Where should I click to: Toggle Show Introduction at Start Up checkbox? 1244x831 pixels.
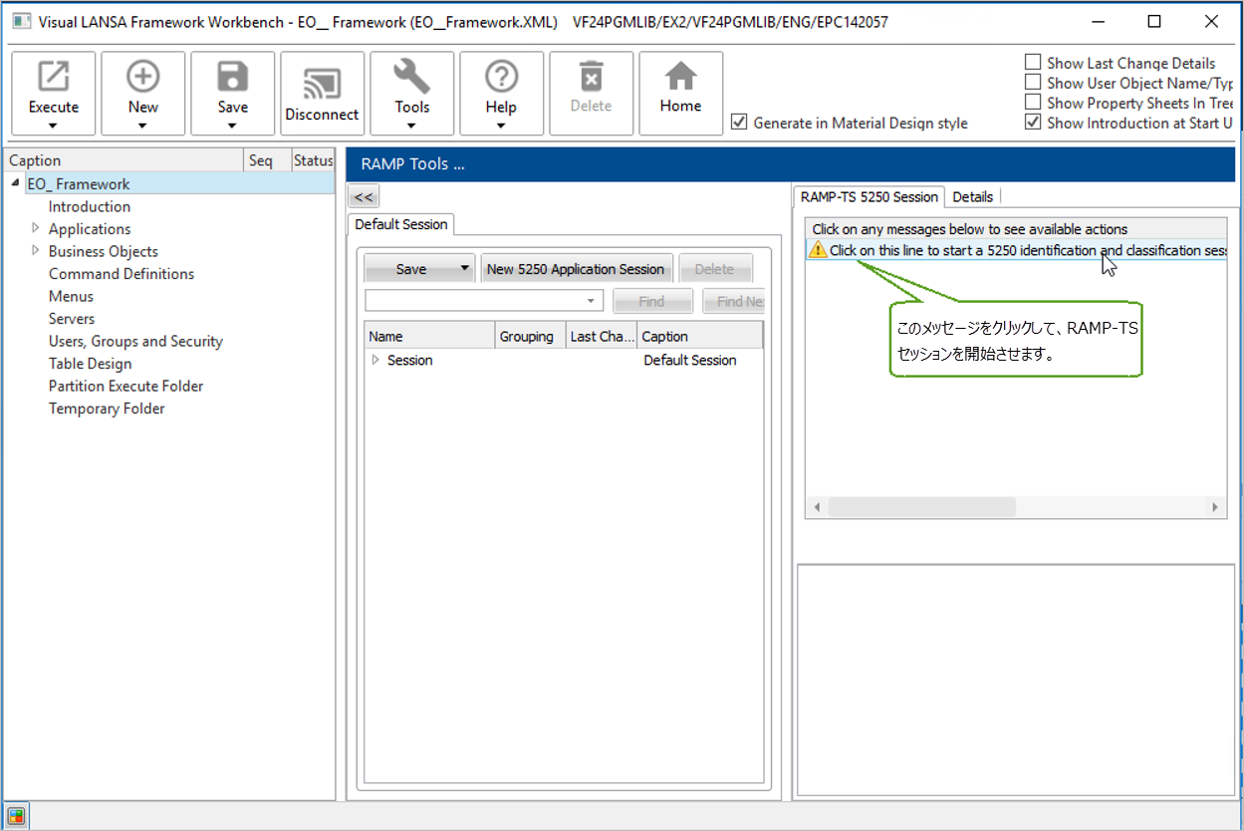pyautogui.click(x=1033, y=123)
